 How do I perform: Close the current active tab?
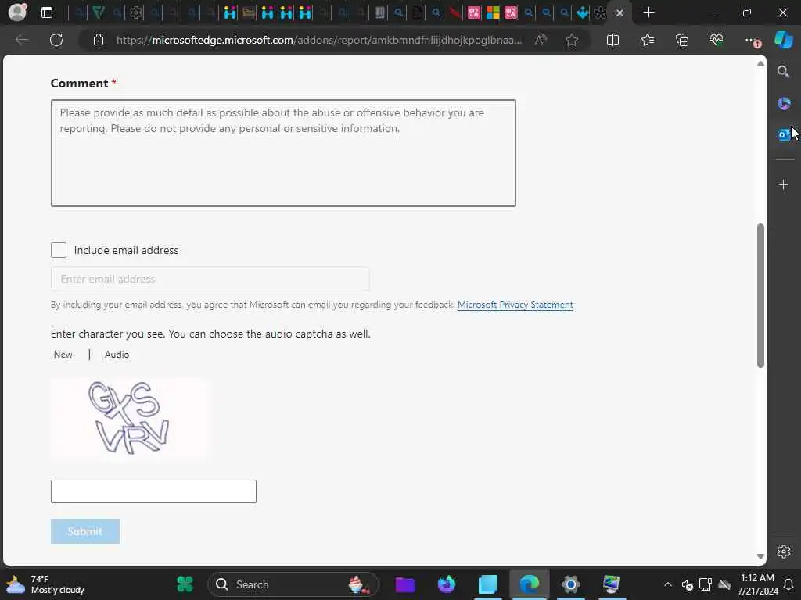[620, 12]
